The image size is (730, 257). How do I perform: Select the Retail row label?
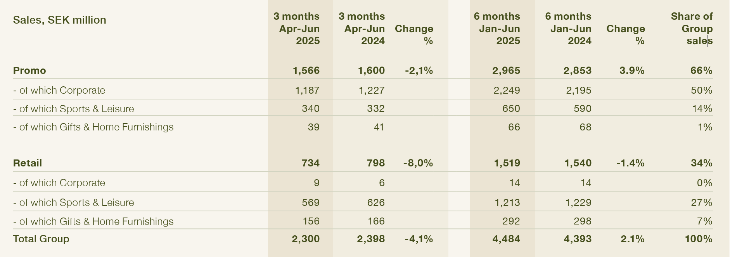click(x=28, y=163)
